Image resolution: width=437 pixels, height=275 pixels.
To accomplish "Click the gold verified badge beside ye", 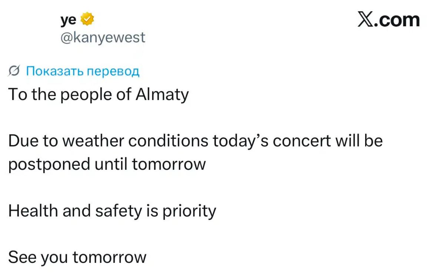I will click(x=87, y=19).
